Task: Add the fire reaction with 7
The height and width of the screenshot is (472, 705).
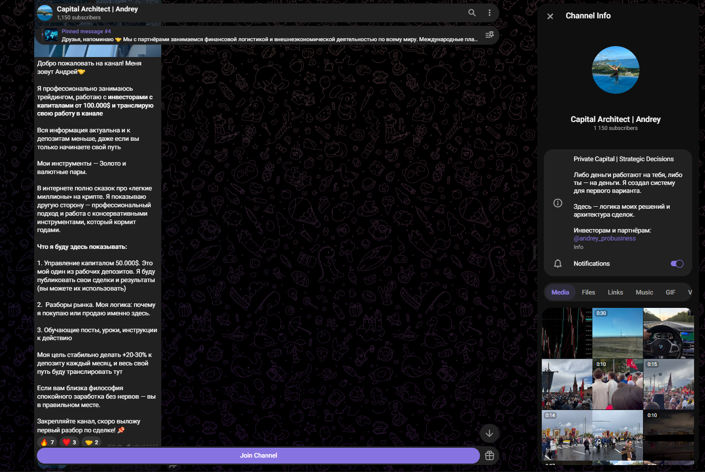Action: tap(47, 442)
